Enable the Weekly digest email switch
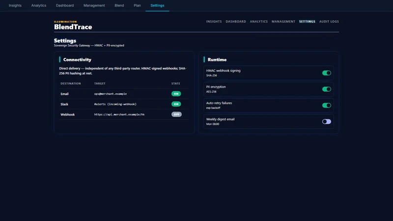Viewport: 393px width, 221px height. click(327, 121)
